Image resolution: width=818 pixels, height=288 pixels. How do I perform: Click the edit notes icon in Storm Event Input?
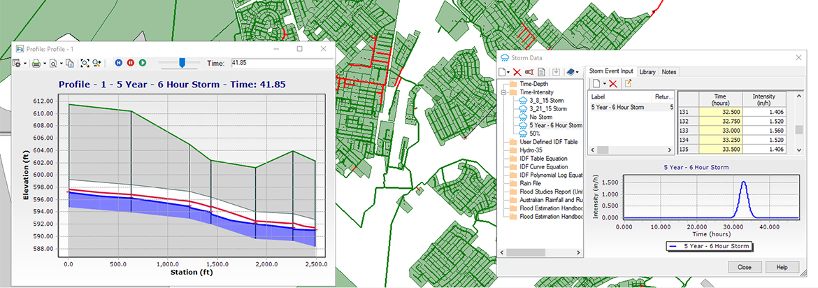click(628, 84)
